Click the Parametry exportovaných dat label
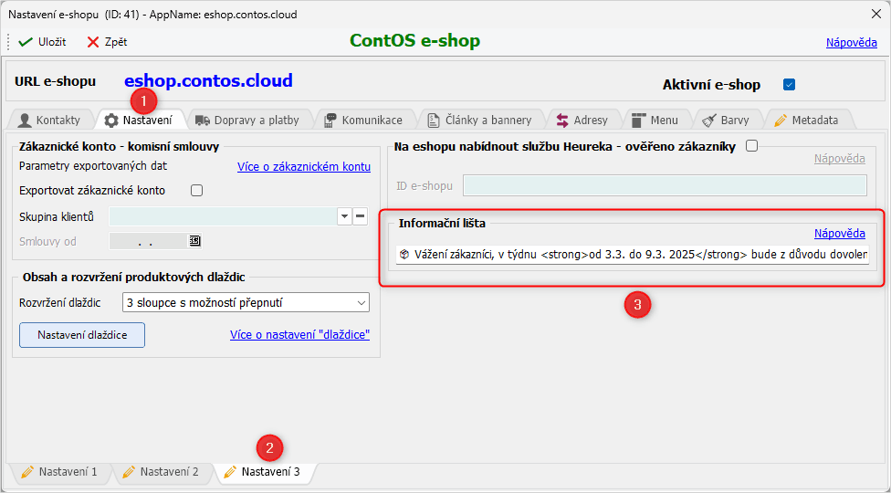 click(x=93, y=166)
